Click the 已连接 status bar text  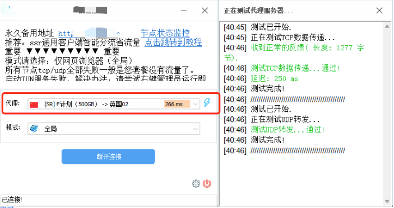point(12,200)
